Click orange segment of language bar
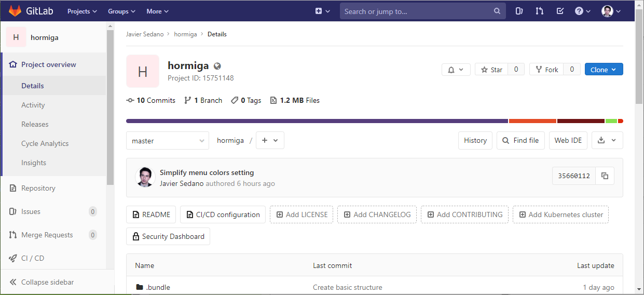 pos(532,121)
